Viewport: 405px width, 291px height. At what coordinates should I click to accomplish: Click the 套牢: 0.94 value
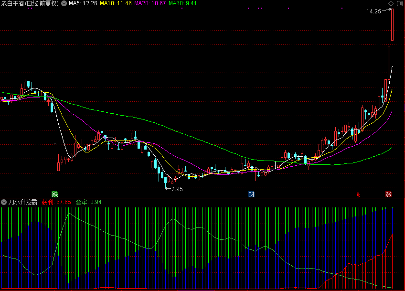pos(89,202)
